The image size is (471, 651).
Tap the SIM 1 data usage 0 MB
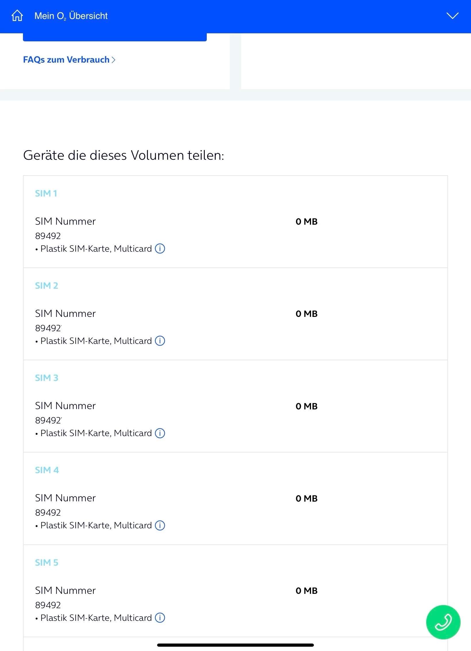[306, 222]
